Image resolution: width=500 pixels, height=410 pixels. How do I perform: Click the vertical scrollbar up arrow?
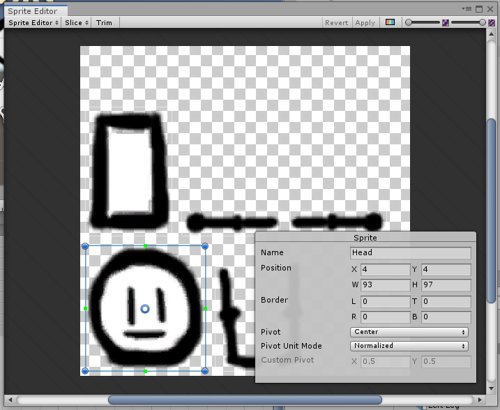[x=492, y=33]
